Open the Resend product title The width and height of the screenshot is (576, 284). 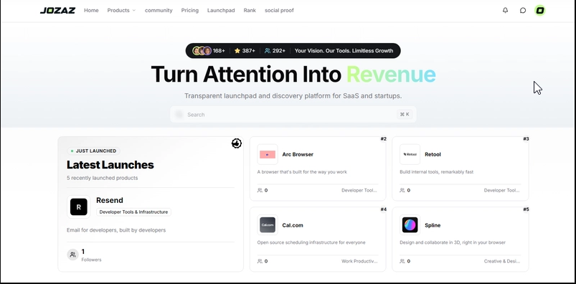click(110, 200)
